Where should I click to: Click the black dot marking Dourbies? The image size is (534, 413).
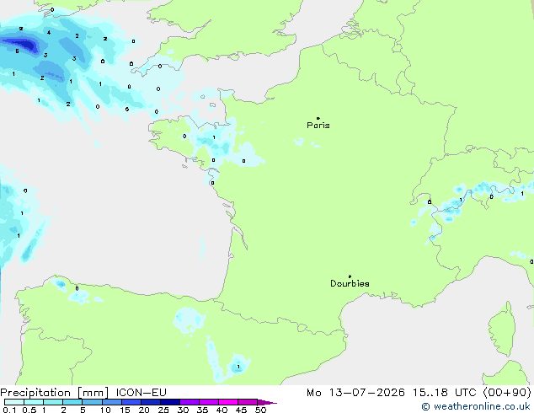click(350, 276)
